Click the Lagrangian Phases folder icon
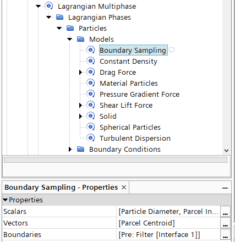This screenshot has height=242, width=235. (60, 17)
